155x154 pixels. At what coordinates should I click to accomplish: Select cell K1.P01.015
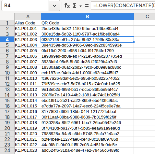click(28, 106)
